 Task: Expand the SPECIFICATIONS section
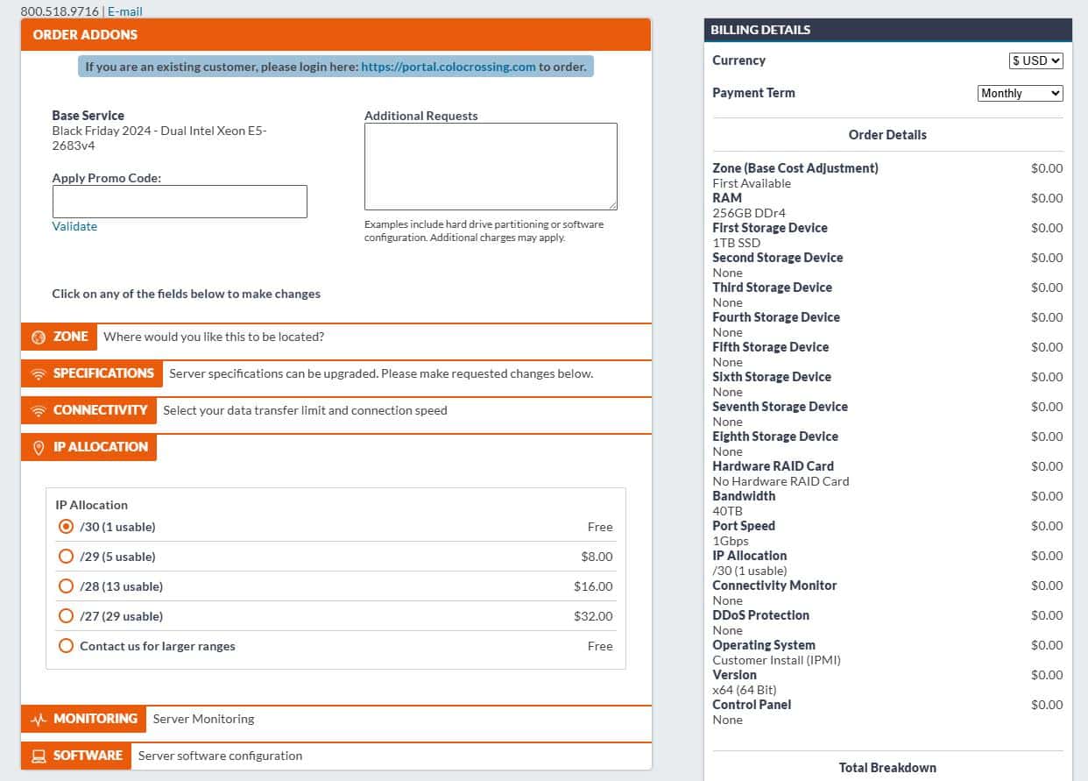click(x=102, y=373)
